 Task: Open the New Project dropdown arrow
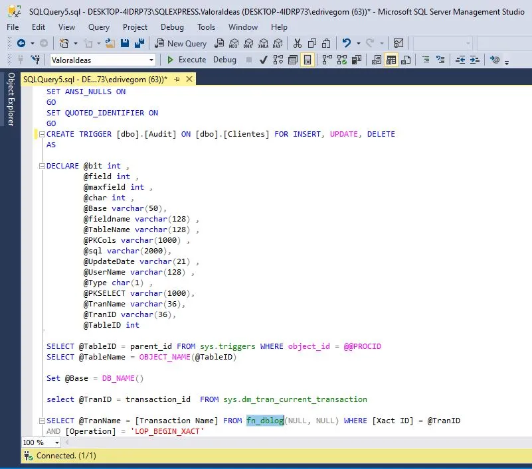(x=76, y=43)
